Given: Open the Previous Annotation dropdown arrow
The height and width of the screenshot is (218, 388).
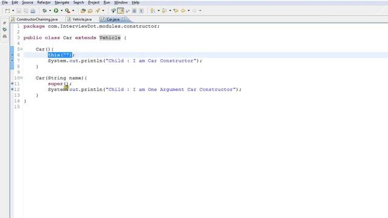Looking at the screenshot, I should (170, 11).
